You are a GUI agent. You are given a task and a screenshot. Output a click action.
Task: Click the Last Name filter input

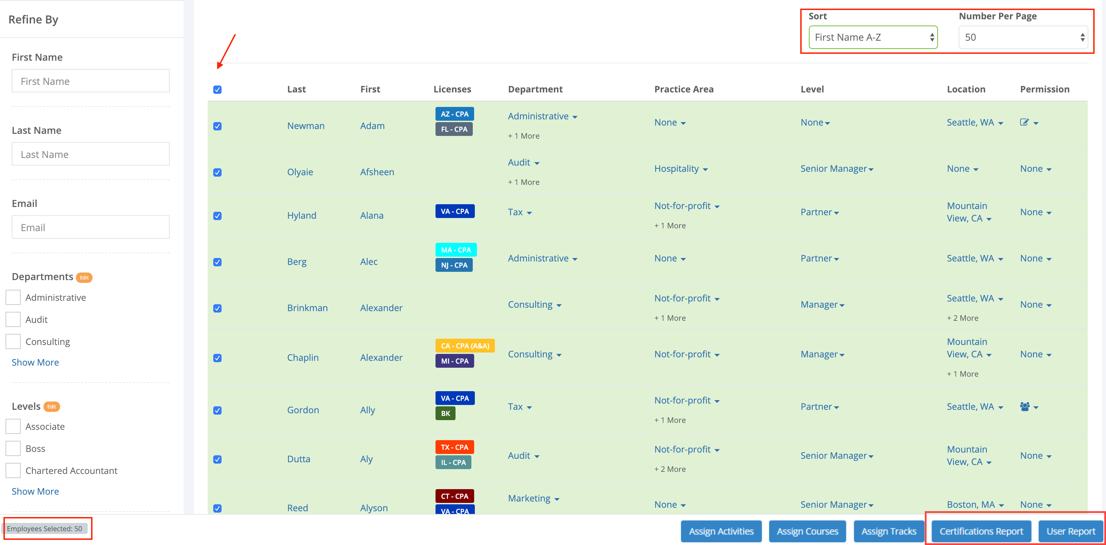[x=91, y=154]
